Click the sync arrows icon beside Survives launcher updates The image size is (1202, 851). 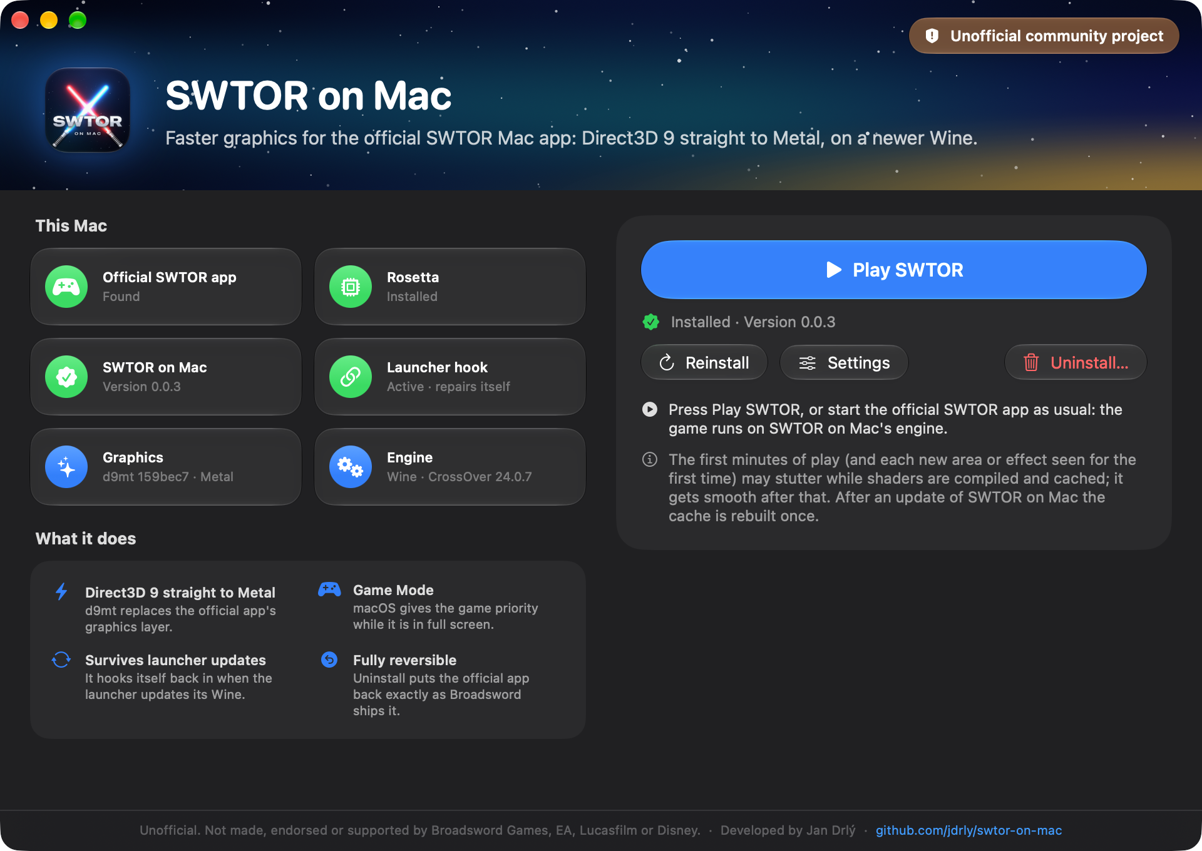pyautogui.click(x=61, y=660)
